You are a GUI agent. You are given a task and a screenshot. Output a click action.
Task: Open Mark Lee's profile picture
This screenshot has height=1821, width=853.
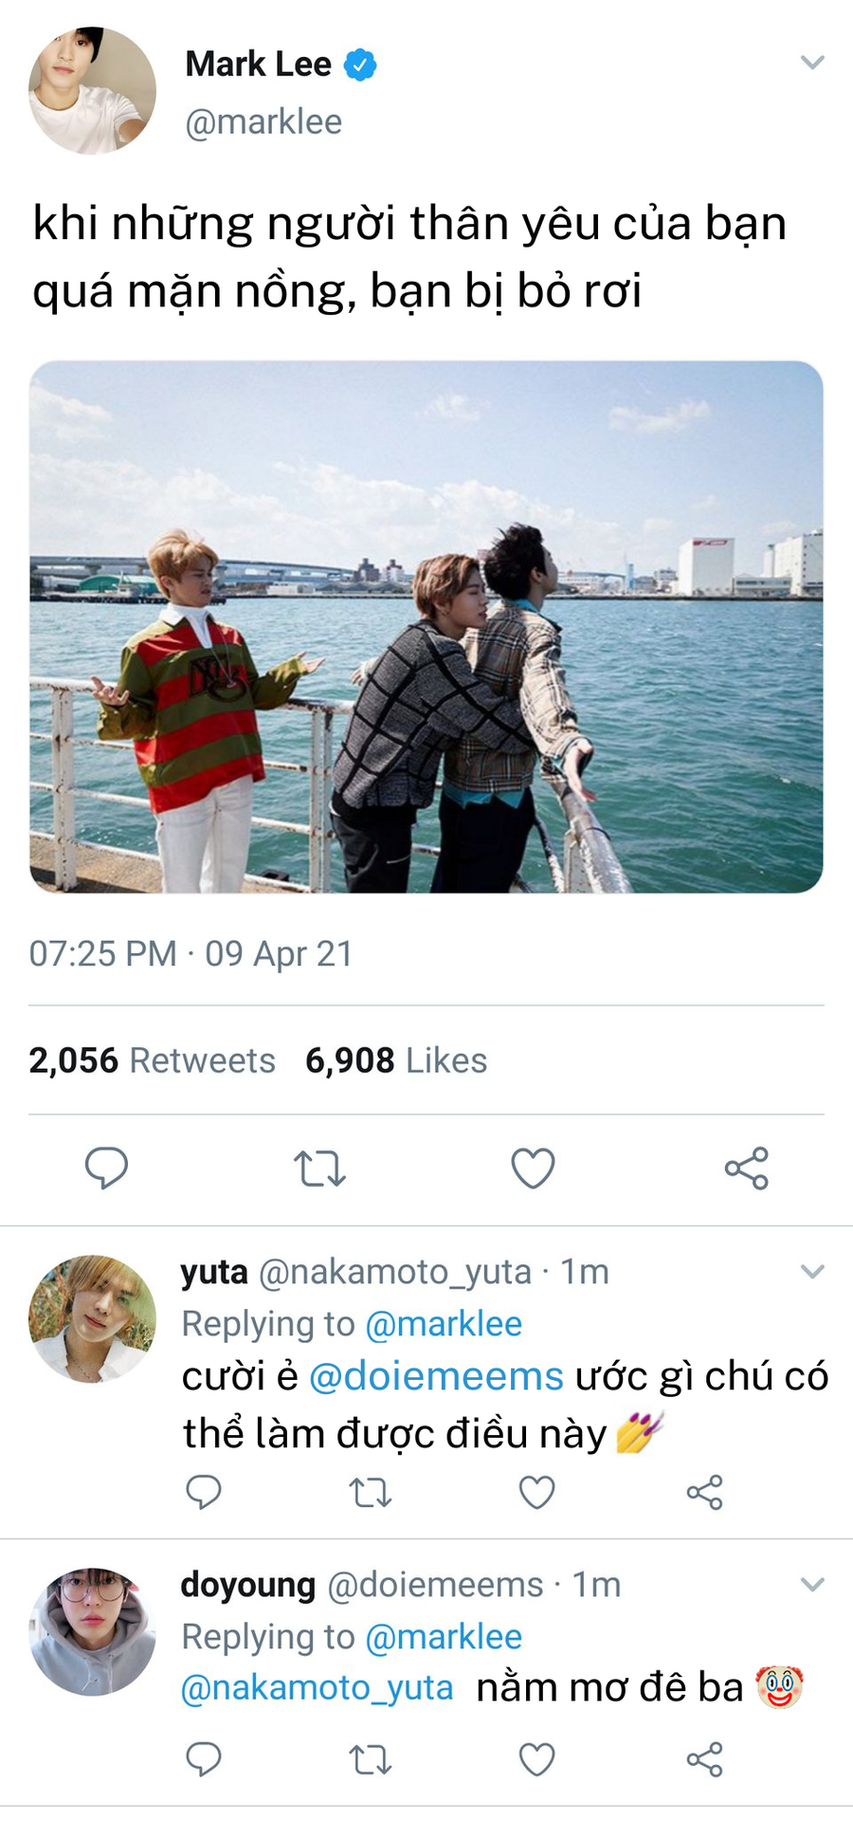(92, 91)
